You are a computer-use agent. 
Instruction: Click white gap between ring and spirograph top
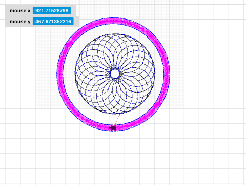click(x=114, y=29)
